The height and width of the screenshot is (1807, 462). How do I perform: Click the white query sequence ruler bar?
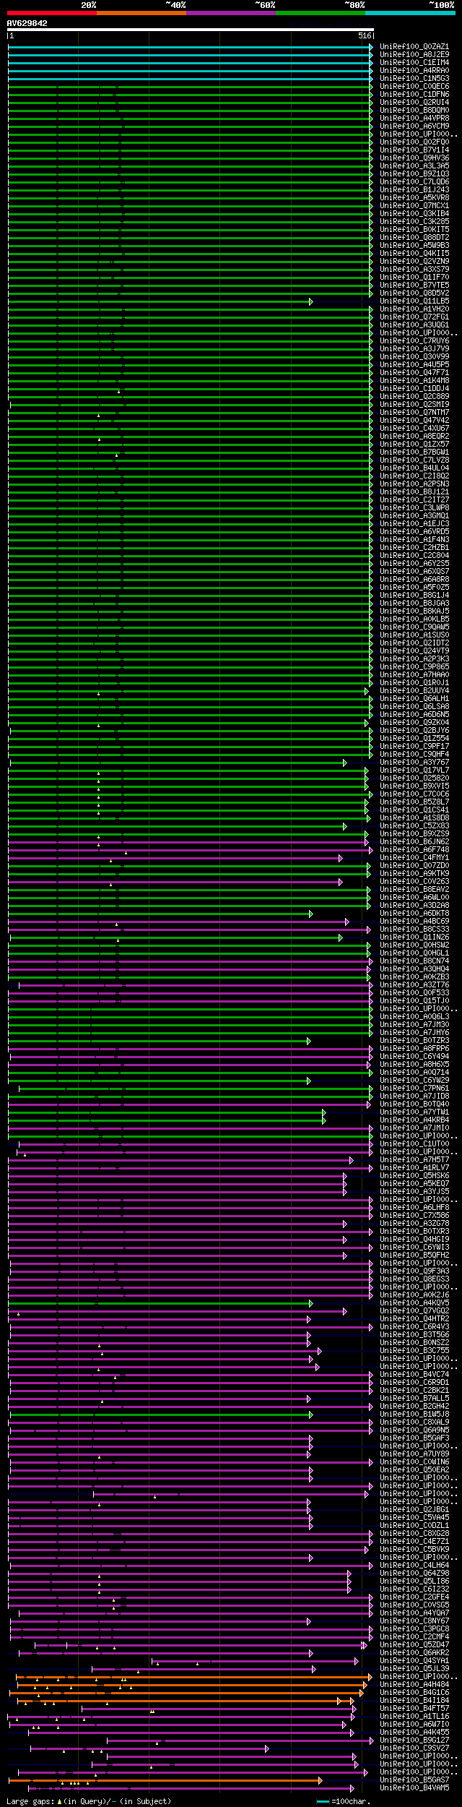191,30
